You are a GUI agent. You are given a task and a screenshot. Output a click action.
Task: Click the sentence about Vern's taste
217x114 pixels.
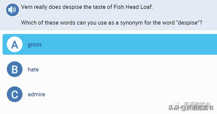87,7
